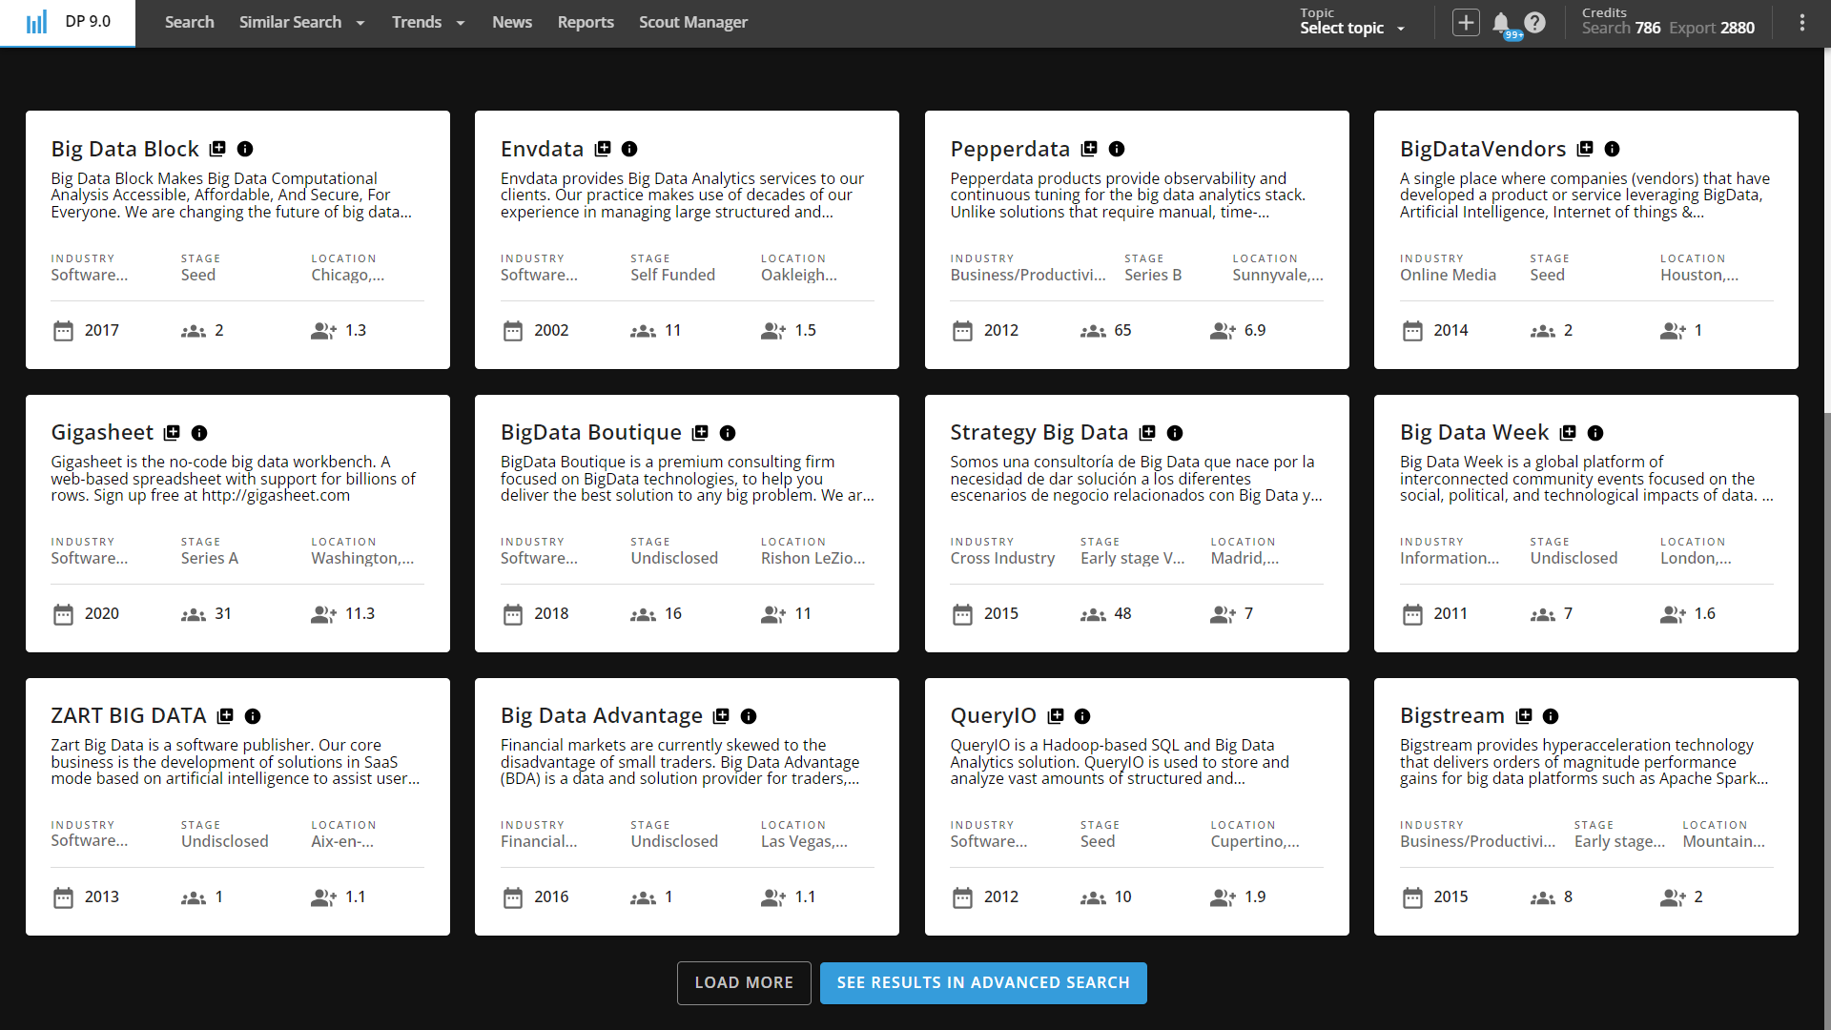Add ZART BIG DATA to a list
Image resolution: width=1831 pixels, height=1030 pixels.
coord(225,716)
